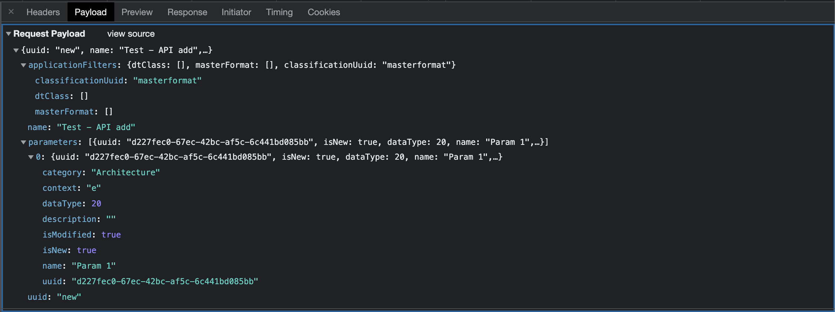Click the parameters key label
This screenshot has width=835, height=312.
[53, 142]
